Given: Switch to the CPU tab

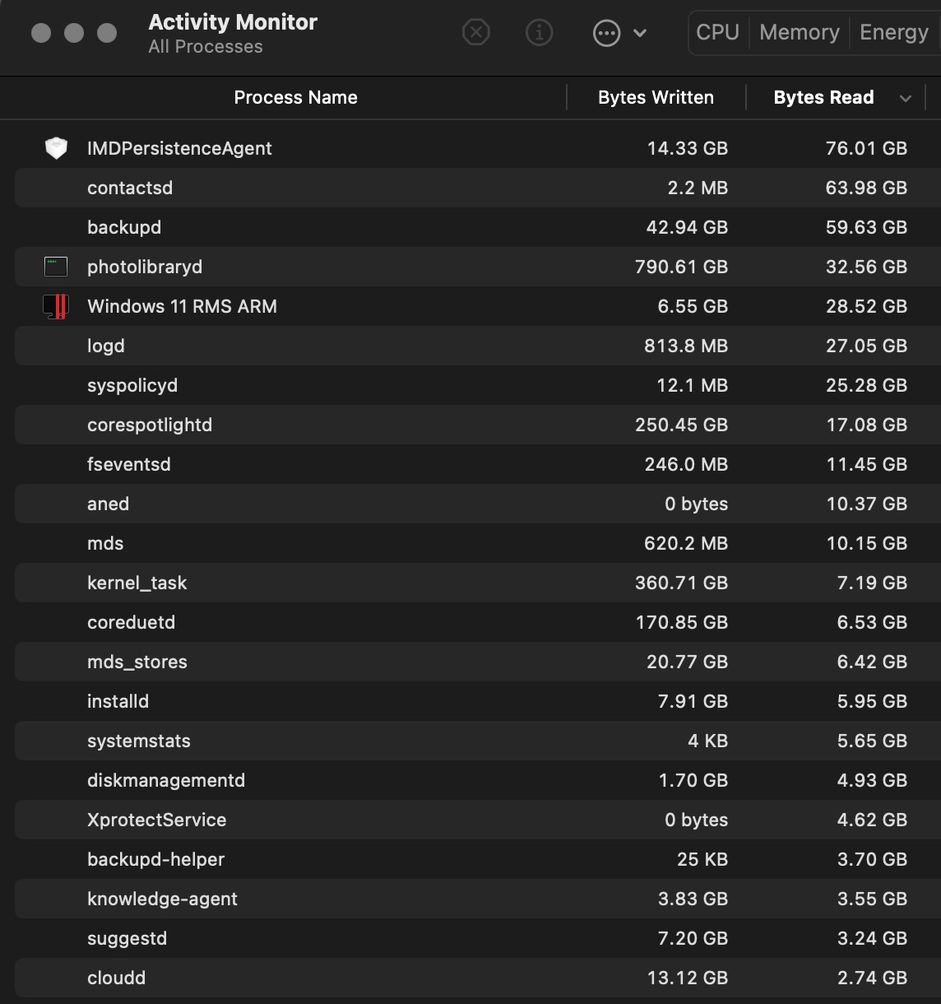Looking at the screenshot, I should click(x=717, y=32).
